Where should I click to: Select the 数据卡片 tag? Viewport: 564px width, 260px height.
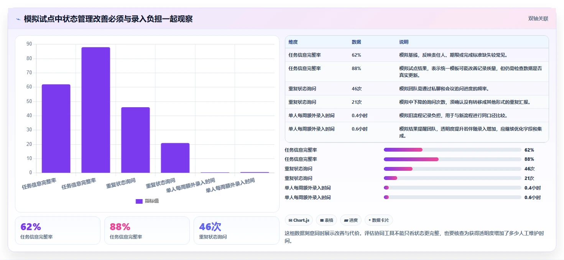(x=379, y=220)
